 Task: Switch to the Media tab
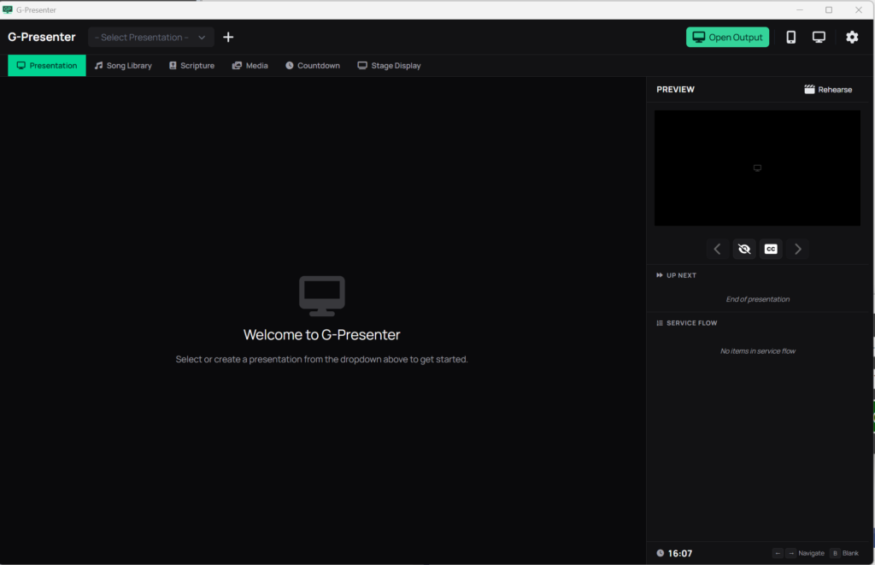point(250,65)
